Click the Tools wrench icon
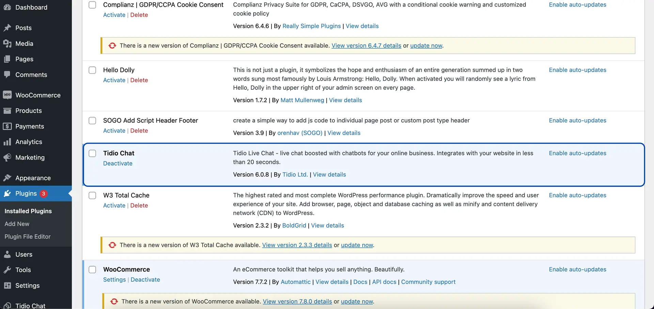 pos(7,270)
